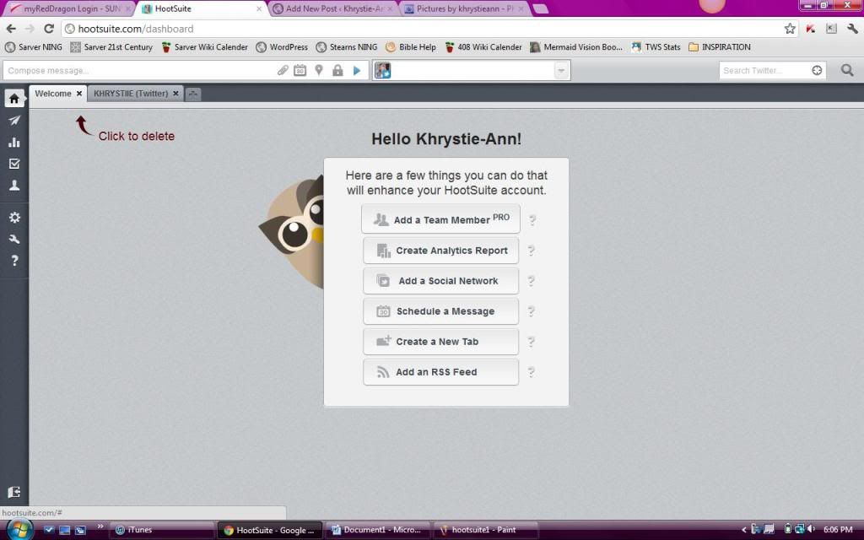Open the Tools wrench in HootSuite sidebar
864x540 pixels.
[14, 239]
